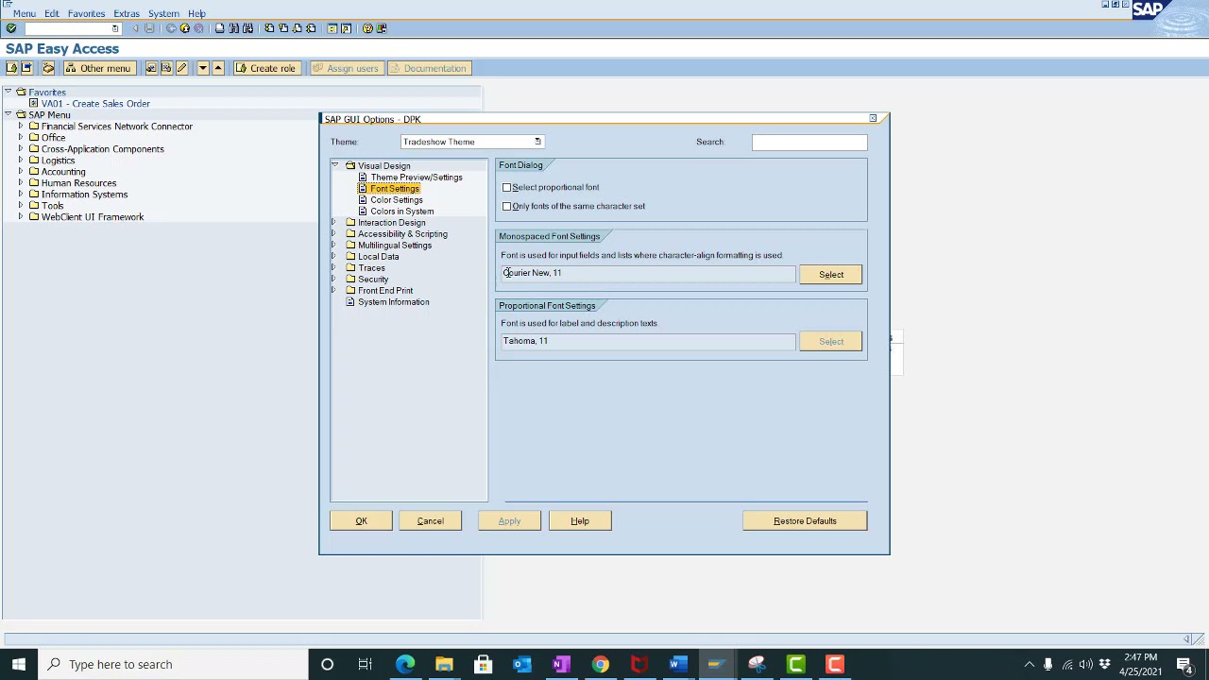
Task: Open Task View on taskbar
Action: tap(366, 664)
